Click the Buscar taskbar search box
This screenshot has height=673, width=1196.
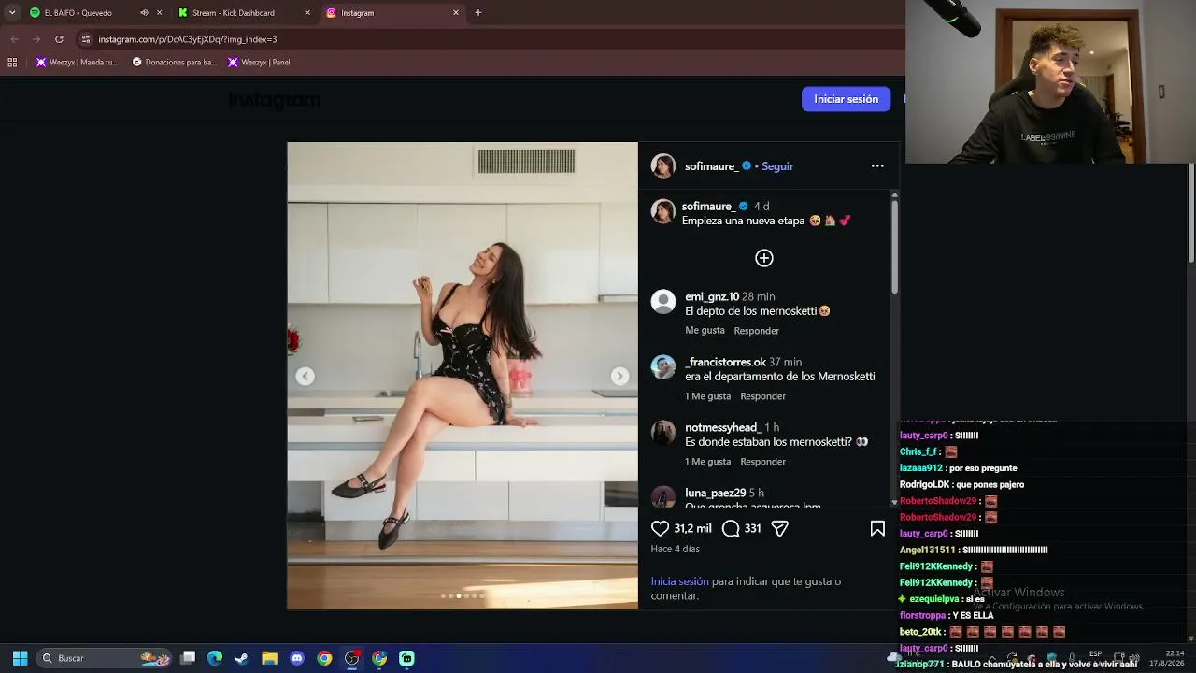click(105, 658)
